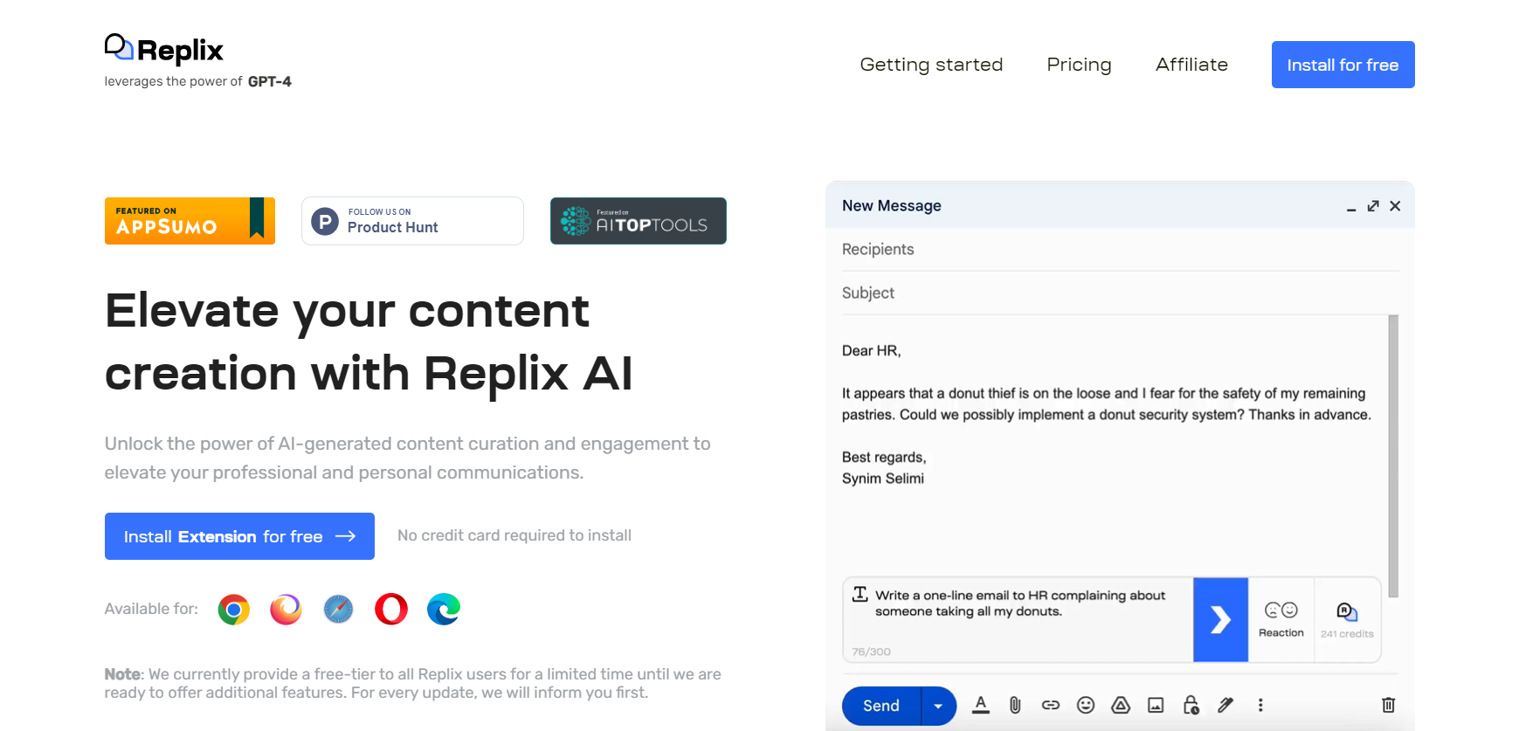Viewport: 1519px width, 731px height.
Task: Click the discard draft trash icon
Action: tap(1388, 705)
